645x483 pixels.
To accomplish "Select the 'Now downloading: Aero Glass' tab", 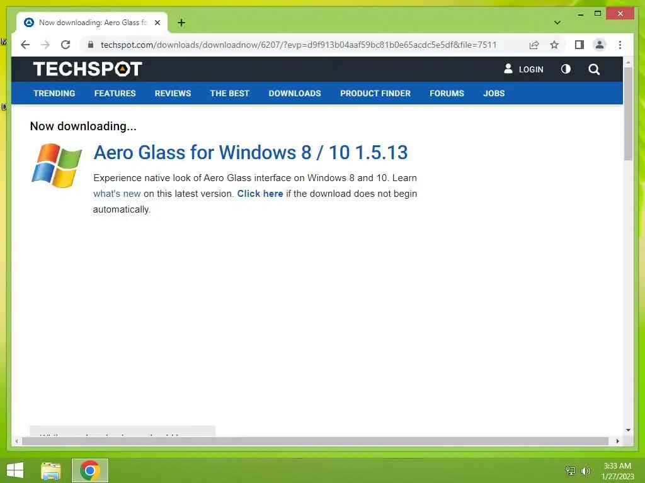I will pyautogui.click(x=92, y=23).
